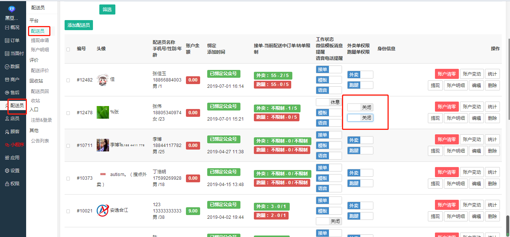
Task: Open 概况 overview in left sidebar
Action: [12, 28]
